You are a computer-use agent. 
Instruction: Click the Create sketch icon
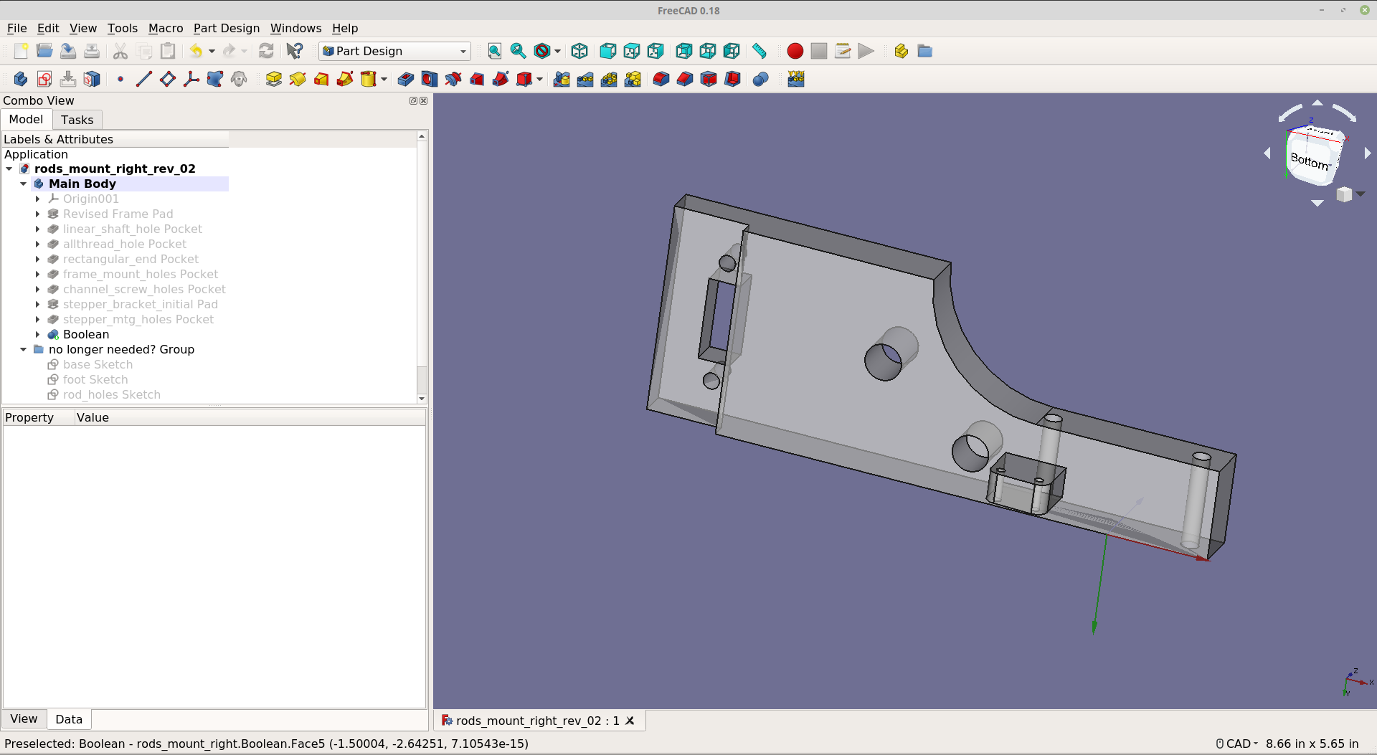[44, 79]
